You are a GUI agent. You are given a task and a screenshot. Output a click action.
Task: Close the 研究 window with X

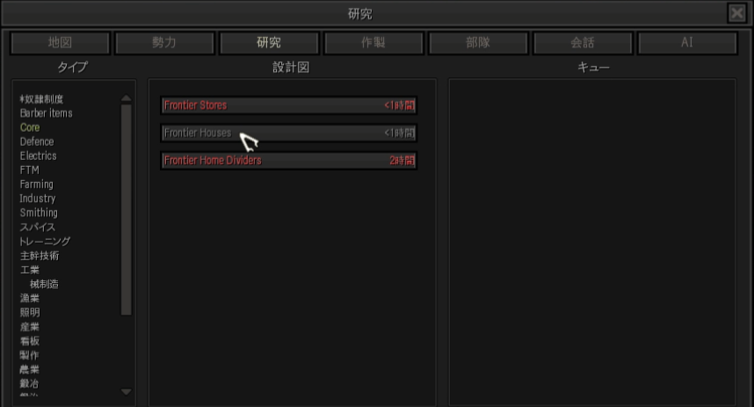click(x=736, y=13)
